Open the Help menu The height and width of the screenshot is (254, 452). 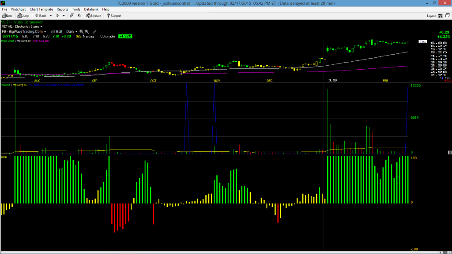[x=106, y=9]
